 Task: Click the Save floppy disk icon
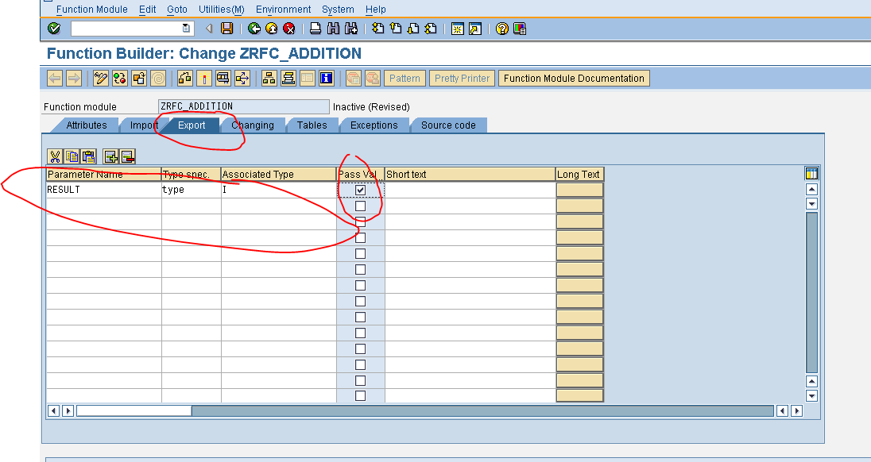[x=226, y=29]
